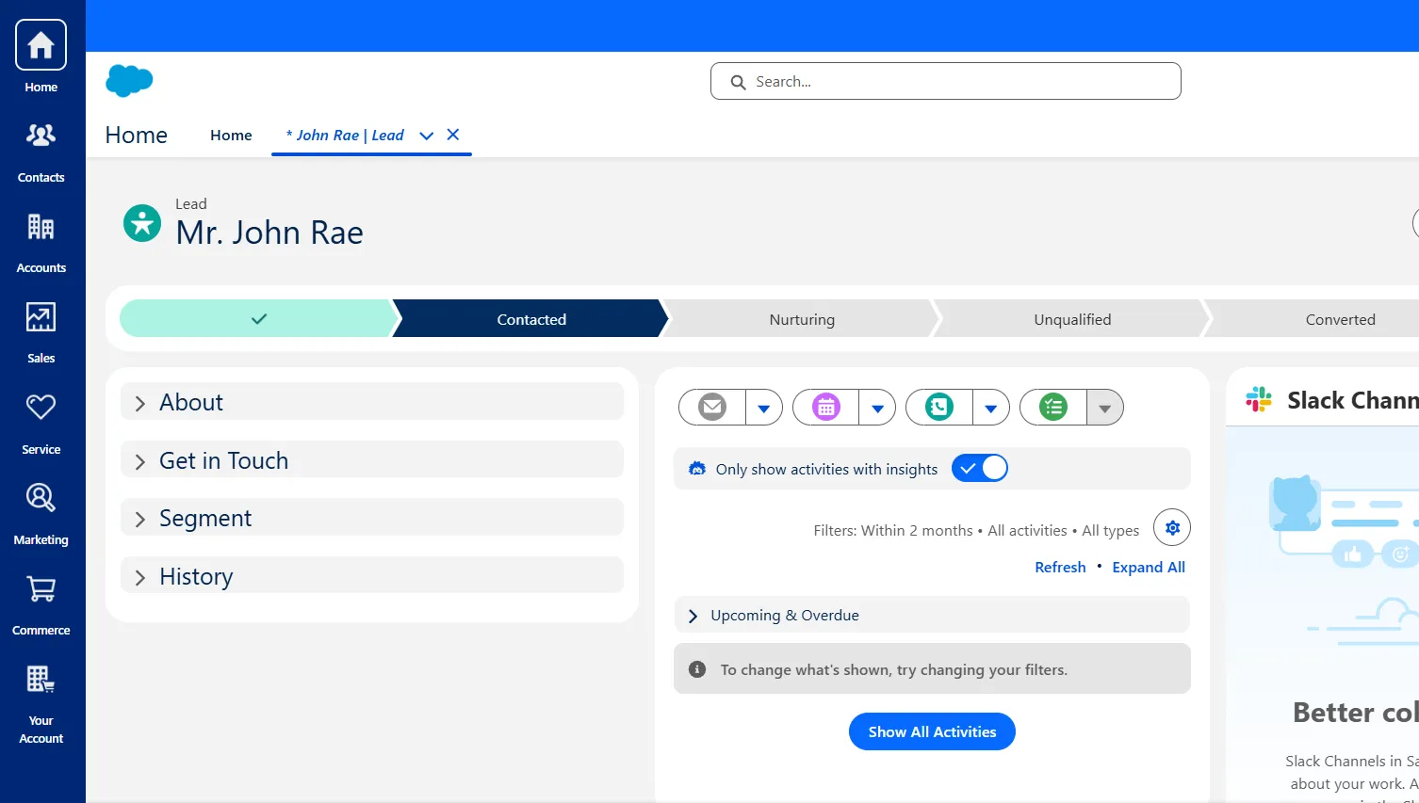Select the Unqualified path stage
Screen dimensions: 1419x803
coord(1072,319)
